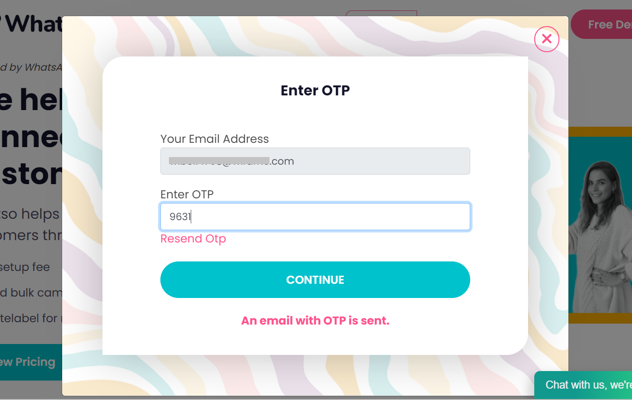This screenshot has width=632, height=400.
Task: Click the Resend Otp link
Action: (193, 239)
